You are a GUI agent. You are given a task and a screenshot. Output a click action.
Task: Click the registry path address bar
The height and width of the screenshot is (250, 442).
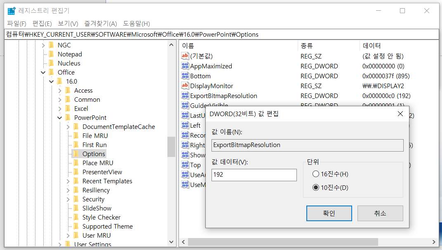coord(221,34)
